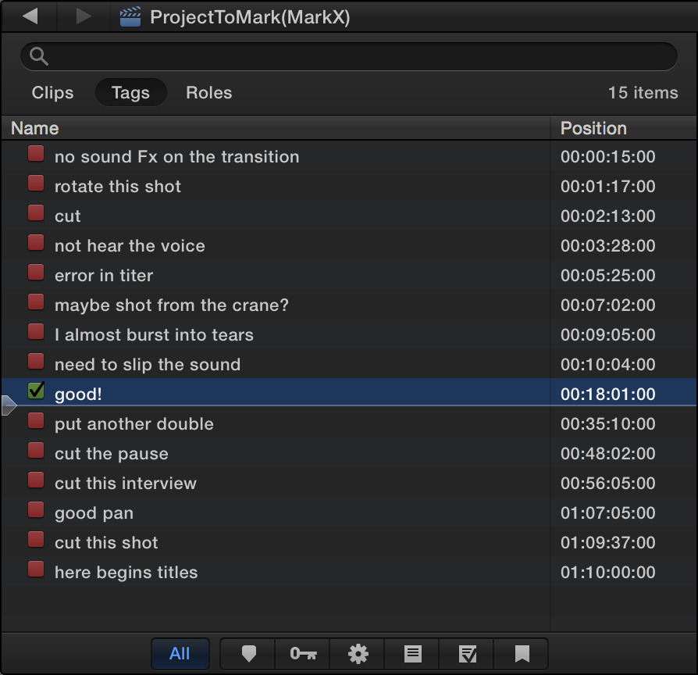Open the Roles tab

(208, 93)
